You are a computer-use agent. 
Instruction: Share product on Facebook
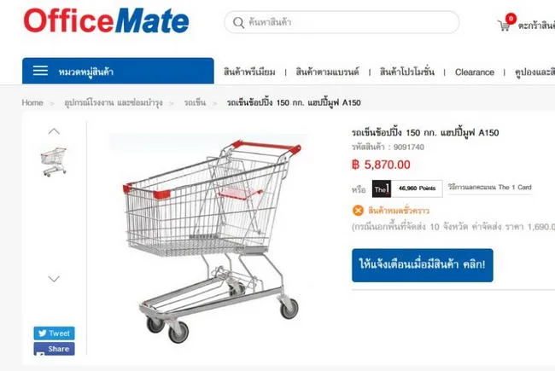(x=54, y=349)
